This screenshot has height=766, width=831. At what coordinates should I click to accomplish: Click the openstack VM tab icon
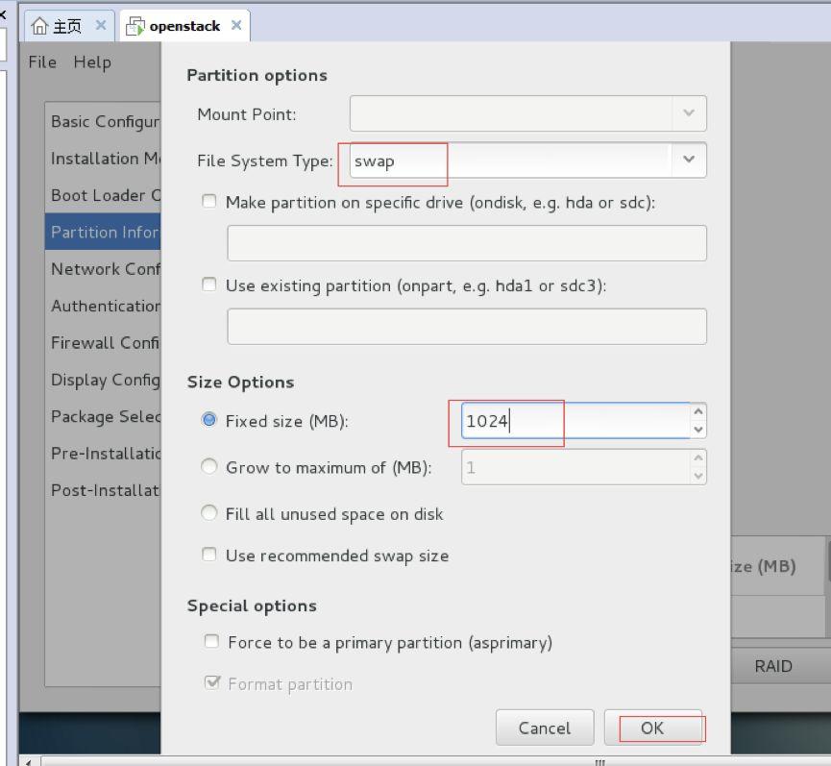tap(136, 26)
